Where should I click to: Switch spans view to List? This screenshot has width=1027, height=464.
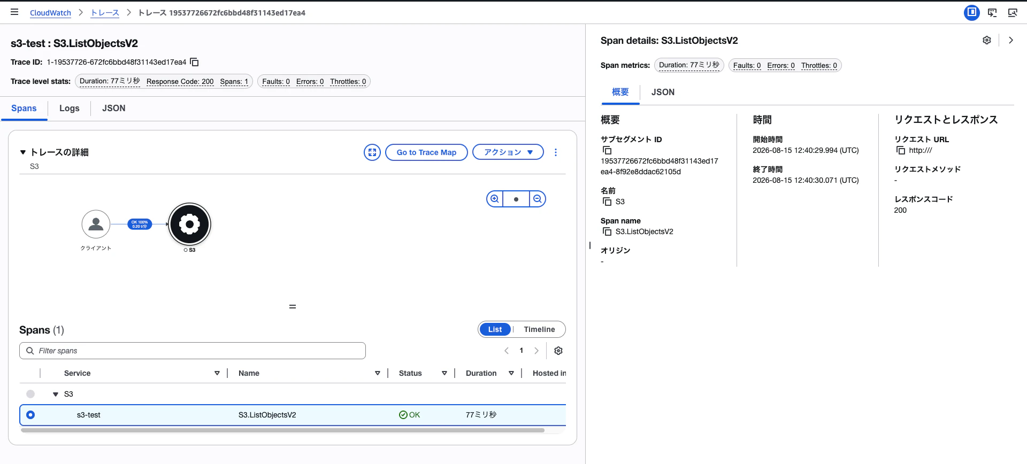pyautogui.click(x=495, y=329)
